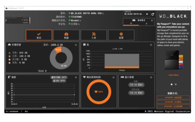Viewport: 195px width, 122px height.
Task: Click the 108.2 GB used value
Action: click(x=25, y=56)
